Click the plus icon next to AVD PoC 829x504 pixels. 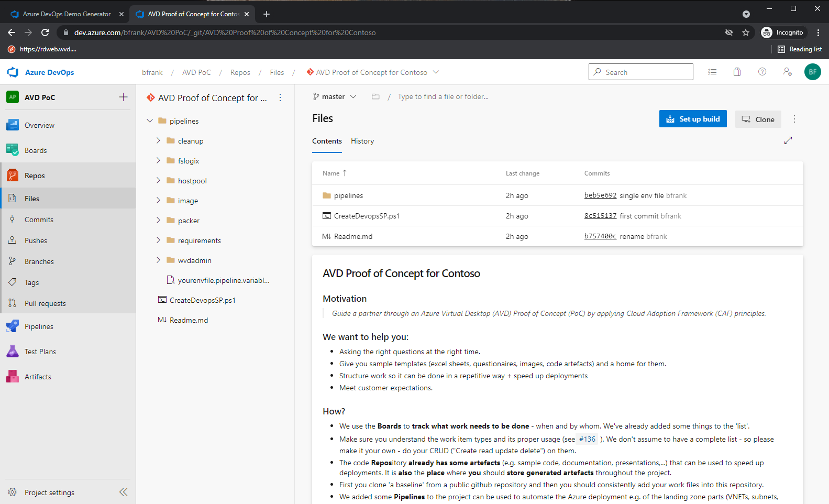tap(123, 97)
